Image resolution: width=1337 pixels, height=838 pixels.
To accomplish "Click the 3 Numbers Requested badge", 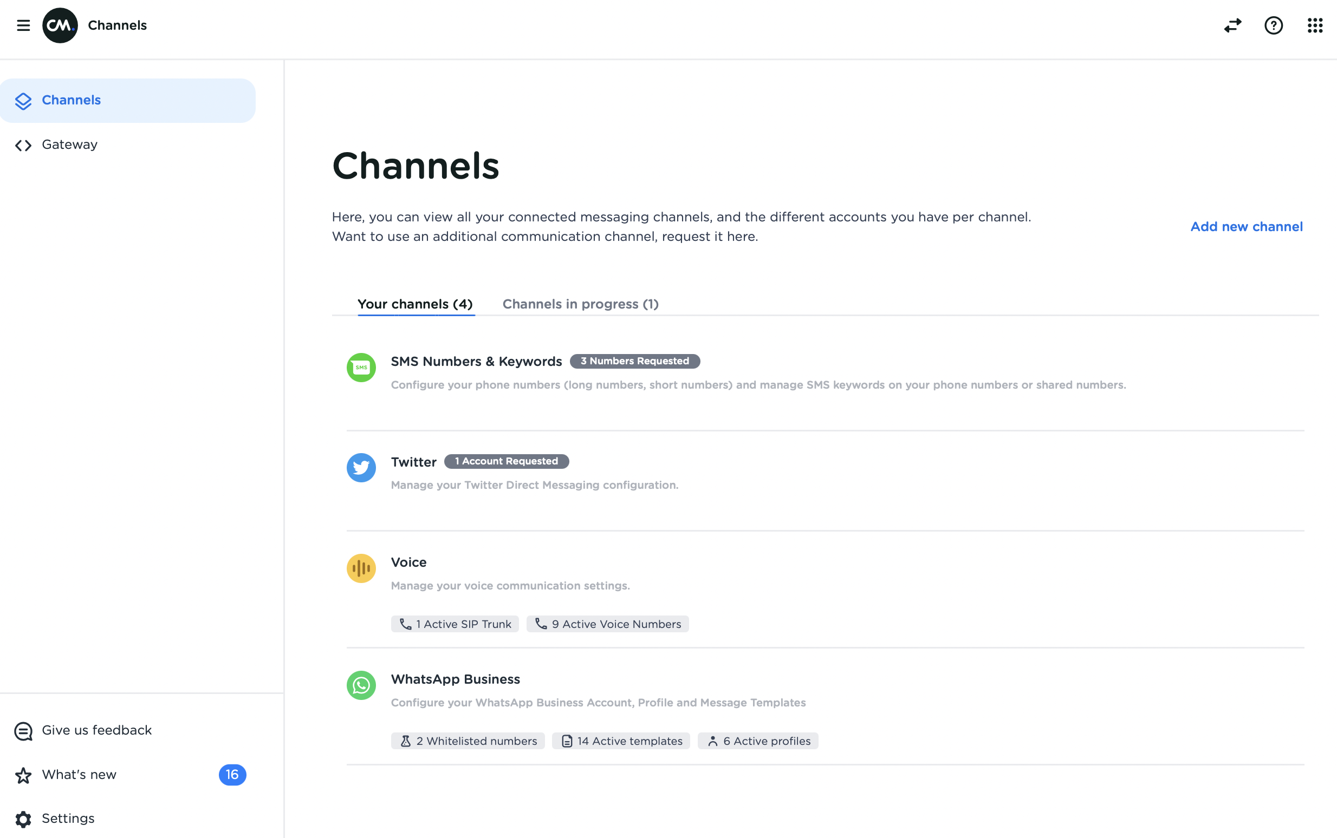I will point(634,362).
